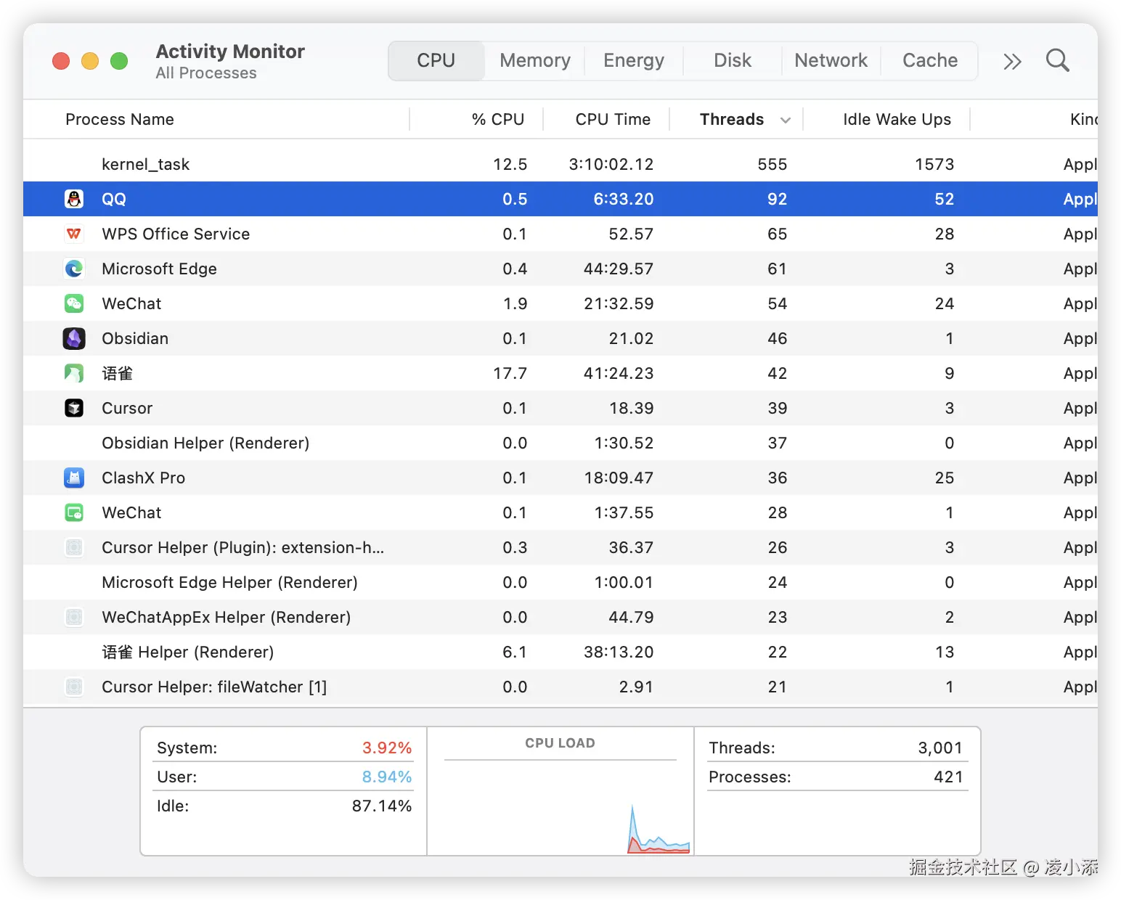The image size is (1121, 900).
Task: Select the Cursor process name
Action: [127, 408]
